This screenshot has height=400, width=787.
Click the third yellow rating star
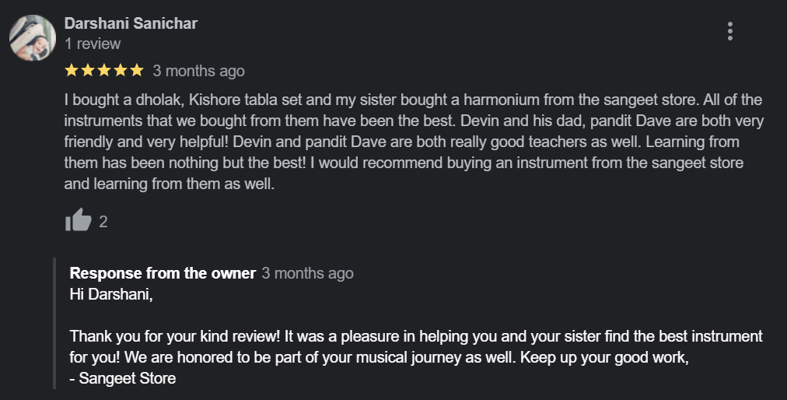pos(104,71)
